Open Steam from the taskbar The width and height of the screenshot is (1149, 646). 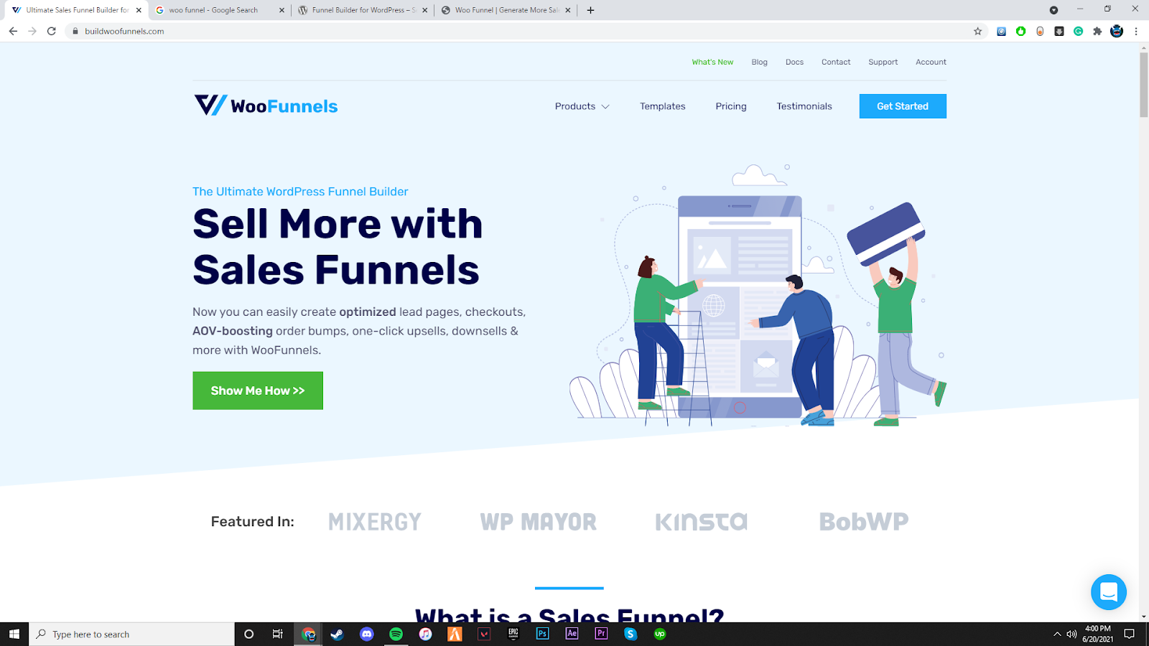337,634
